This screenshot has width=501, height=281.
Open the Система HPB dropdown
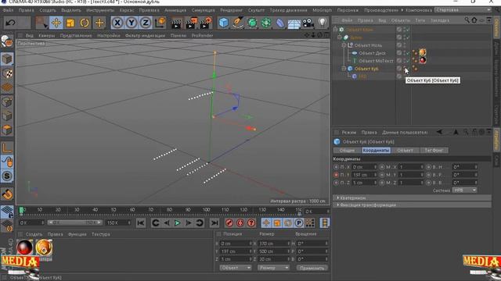point(464,190)
